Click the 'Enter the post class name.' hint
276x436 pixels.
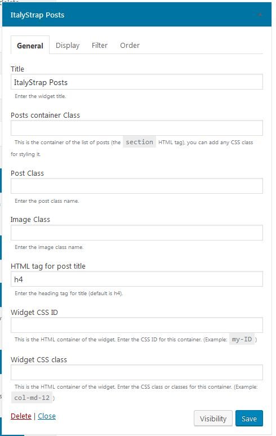point(47,201)
